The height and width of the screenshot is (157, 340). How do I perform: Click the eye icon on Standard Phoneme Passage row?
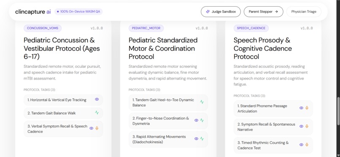tap(301, 108)
